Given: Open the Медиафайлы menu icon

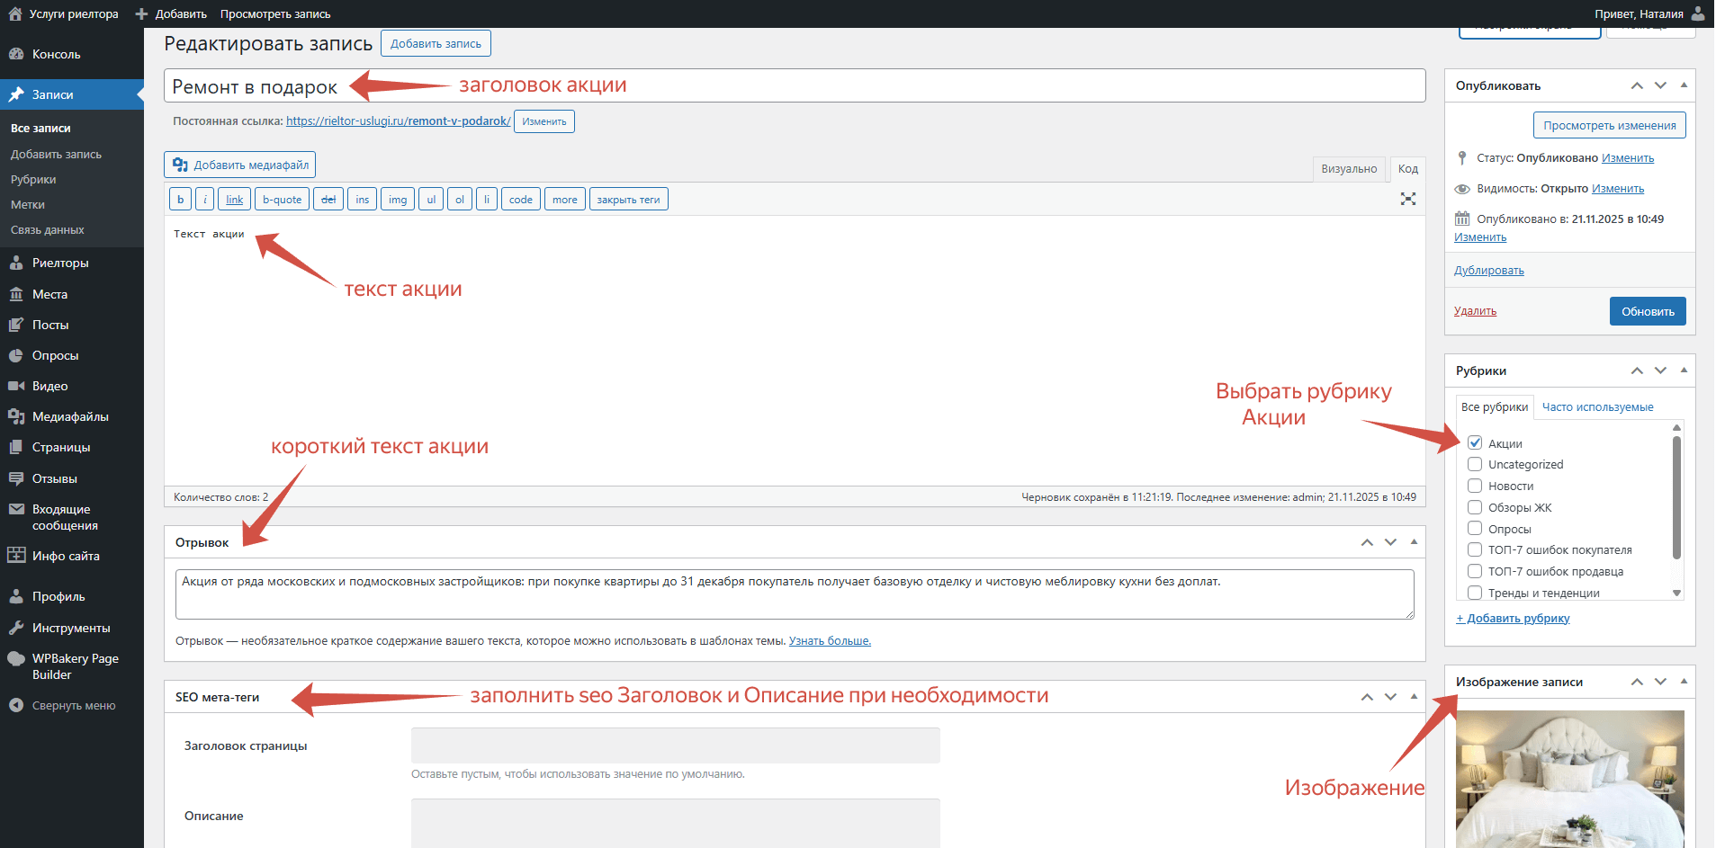Looking at the screenshot, I should point(16,416).
